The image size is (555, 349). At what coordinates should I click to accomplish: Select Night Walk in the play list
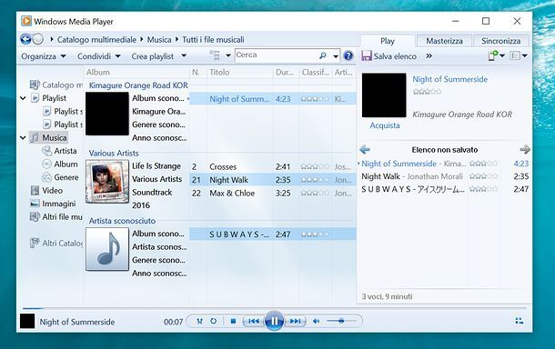444,176
